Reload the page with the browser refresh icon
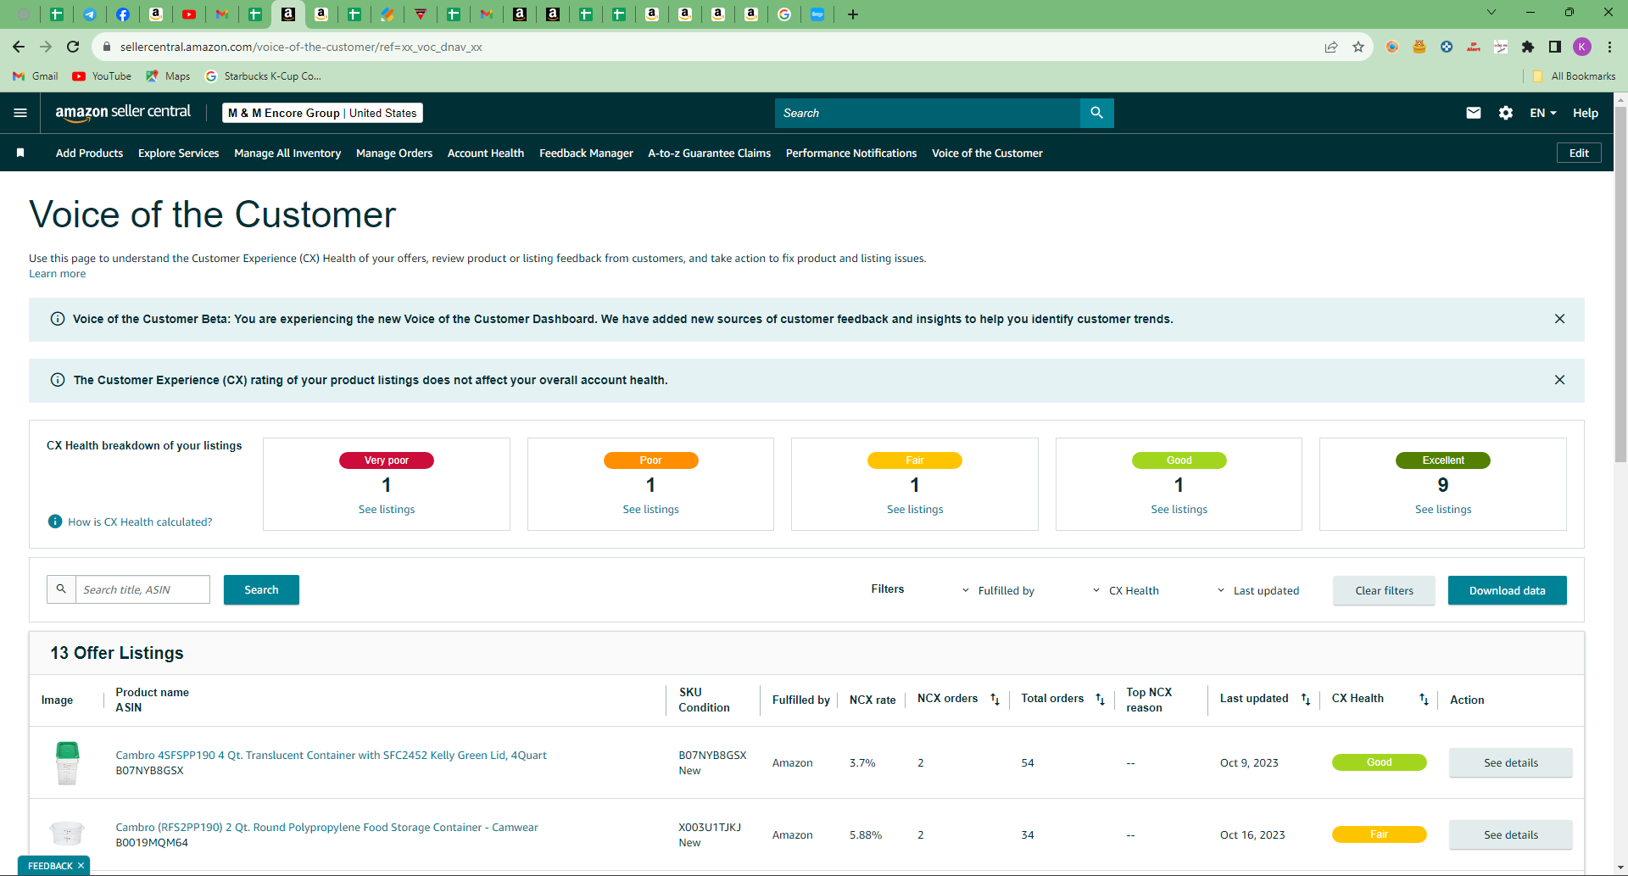This screenshot has height=876, width=1628. (73, 47)
